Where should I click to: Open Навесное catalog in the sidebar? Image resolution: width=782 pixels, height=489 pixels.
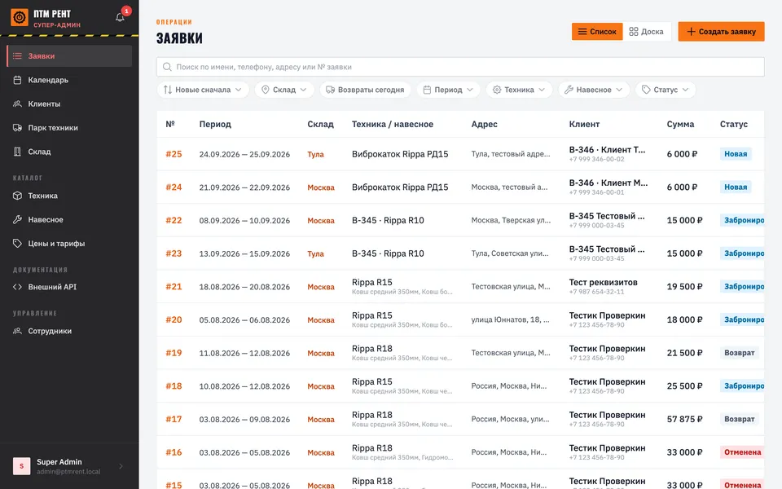click(x=69, y=219)
